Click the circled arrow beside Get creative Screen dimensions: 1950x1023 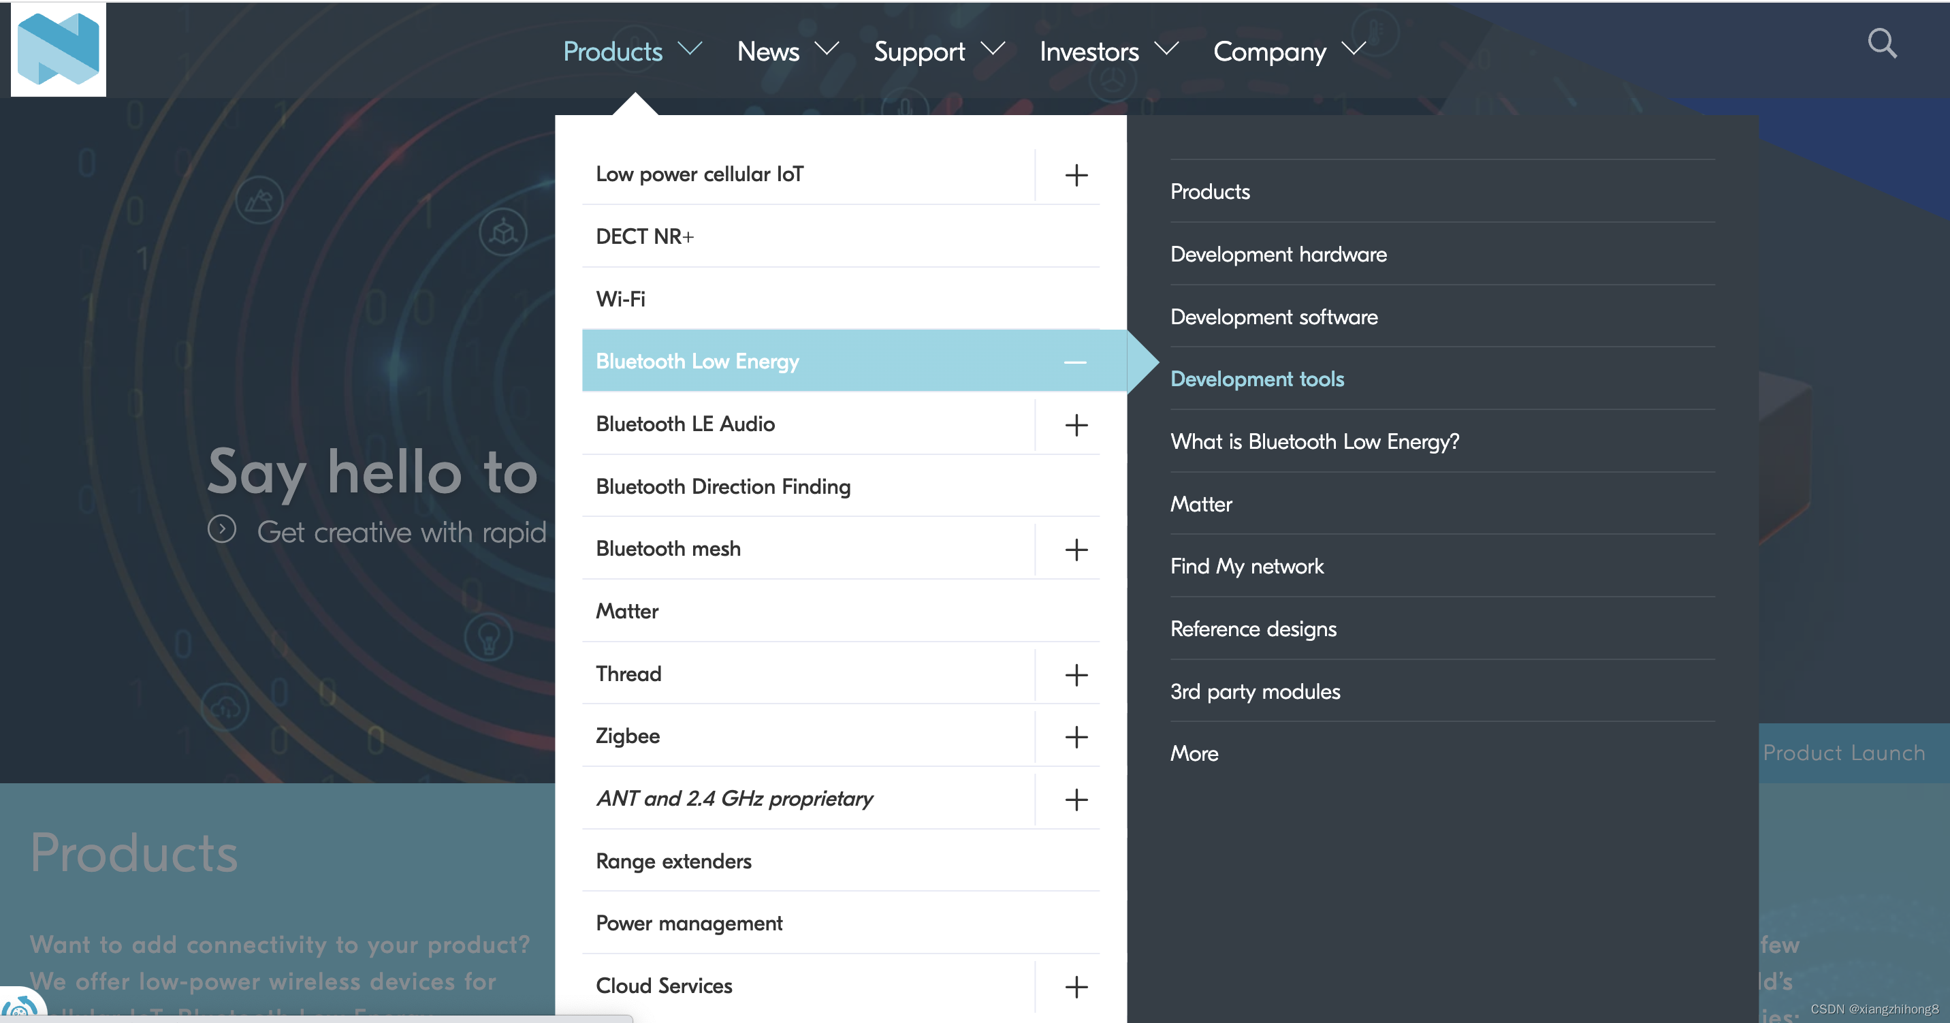[x=222, y=529]
